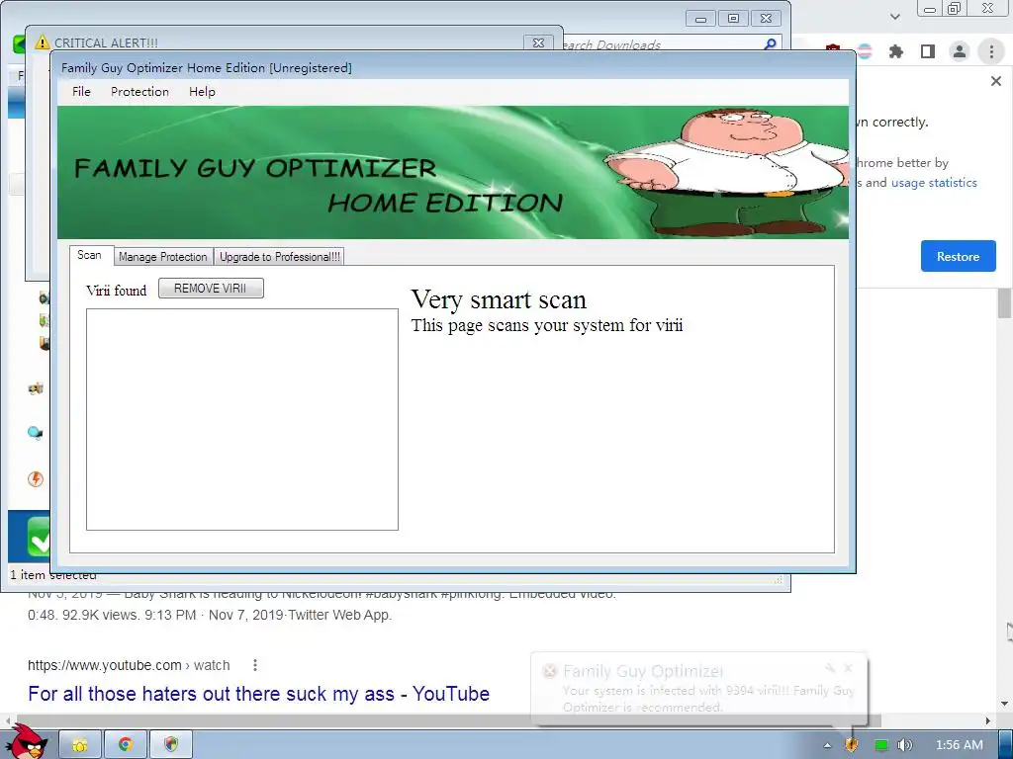This screenshot has height=759, width=1013.
Task: Show hidden tray icons arrow
Action: point(828,745)
